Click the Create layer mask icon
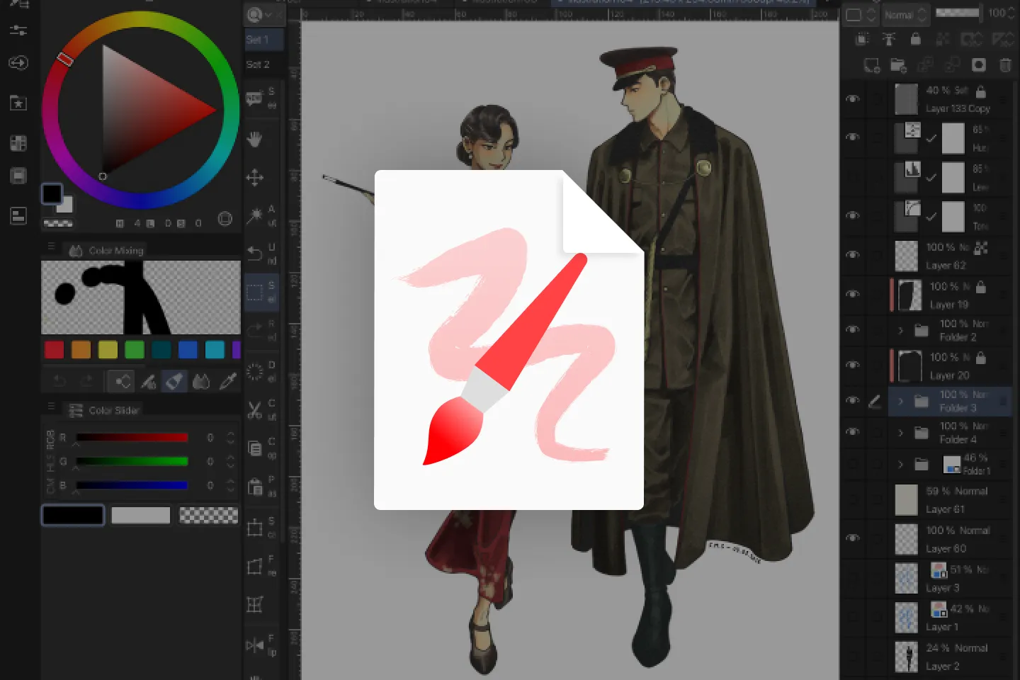This screenshot has height=680, width=1020. pos(978,65)
